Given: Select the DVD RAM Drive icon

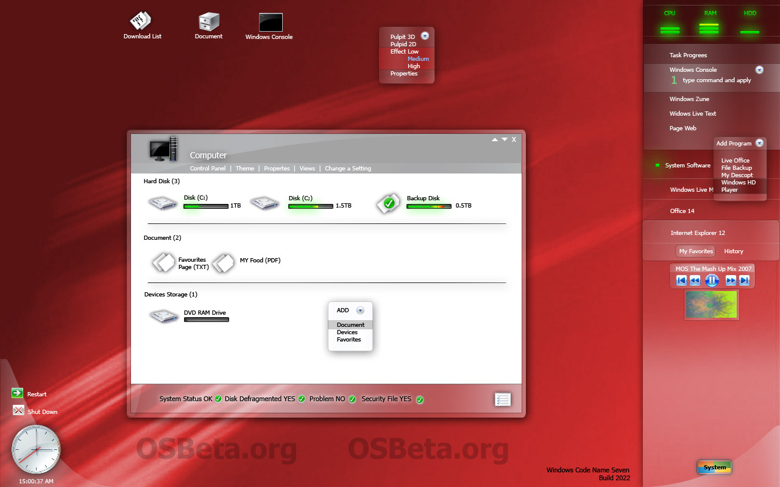Looking at the screenshot, I should click(163, 315).
